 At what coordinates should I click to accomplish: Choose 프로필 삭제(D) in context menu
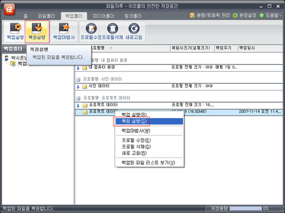149,147
